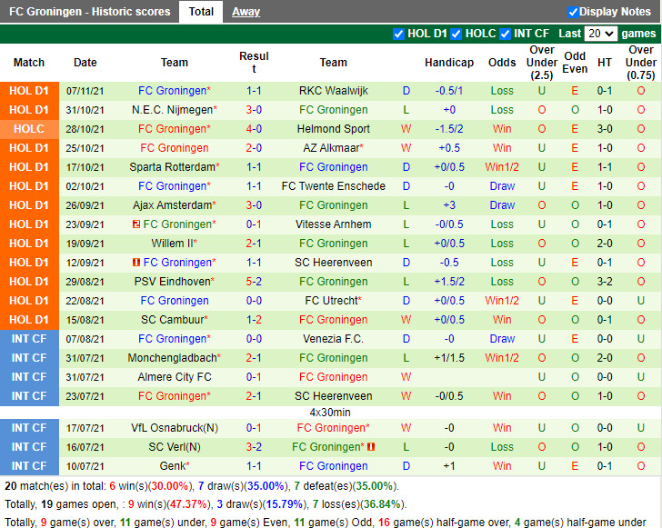The width and height of the screenshot is (662, 528).
Task: Open the Last 20 games dropdown
Action: click(x=601, y=34)
